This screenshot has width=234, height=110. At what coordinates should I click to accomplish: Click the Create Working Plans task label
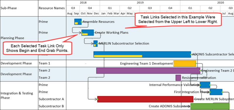point(112,33)
